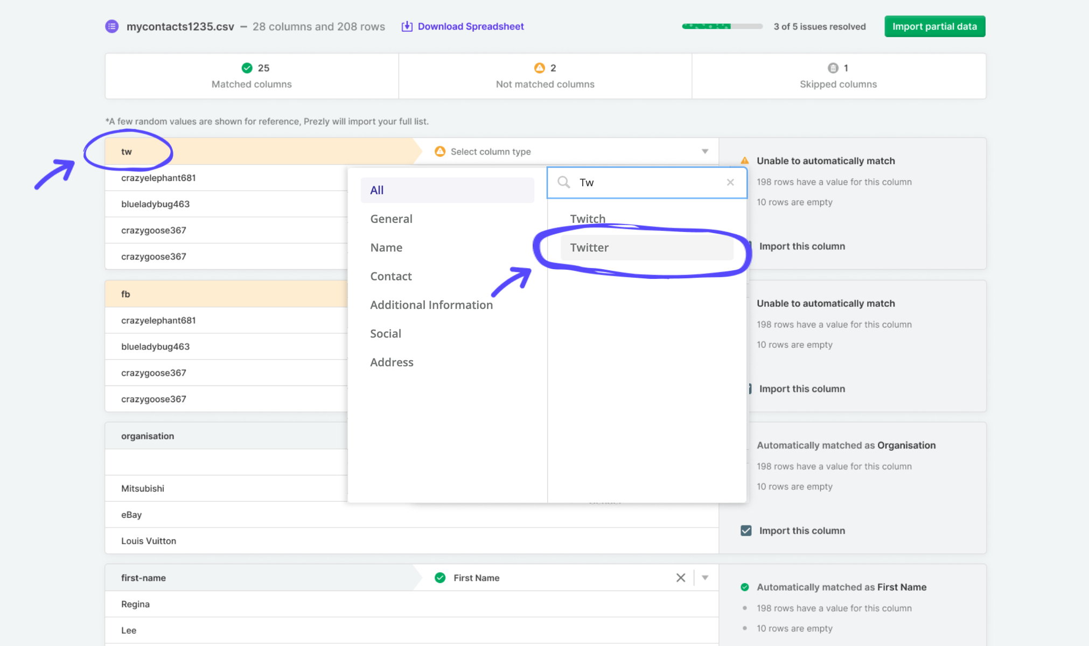The width and height of the screenshot is (1089, 646).
Task: Select the Not matched columns tab
Action: (545, 76)
